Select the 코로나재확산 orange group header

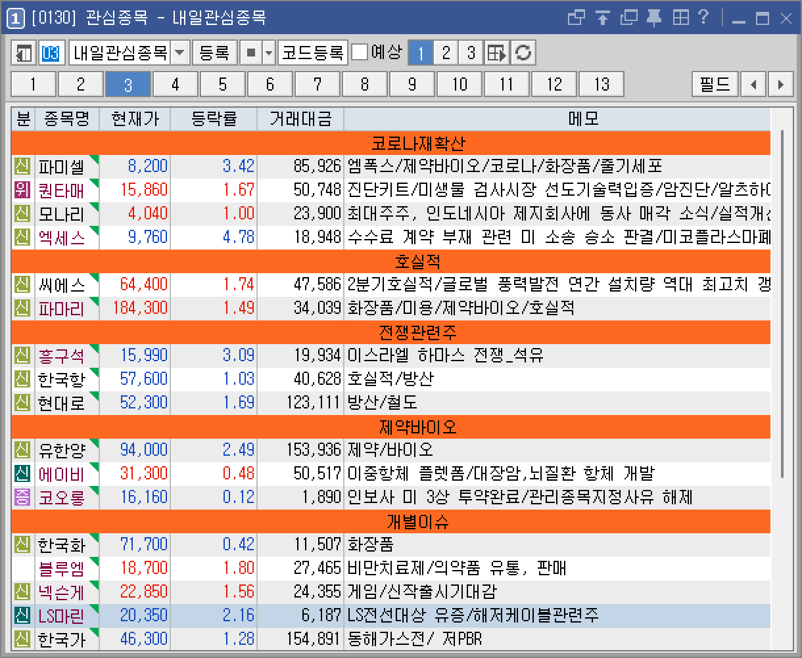coord(390,142)
